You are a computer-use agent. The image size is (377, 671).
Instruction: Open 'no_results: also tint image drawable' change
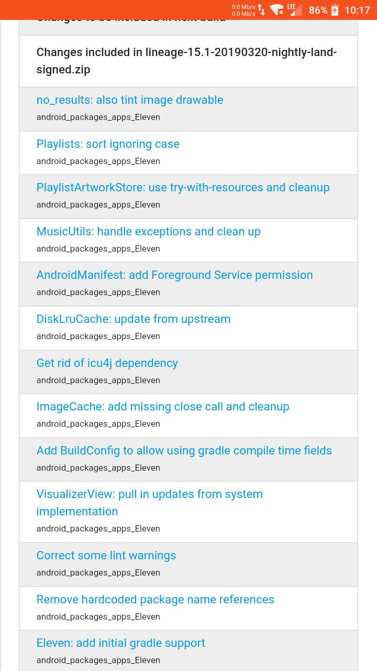130,100
